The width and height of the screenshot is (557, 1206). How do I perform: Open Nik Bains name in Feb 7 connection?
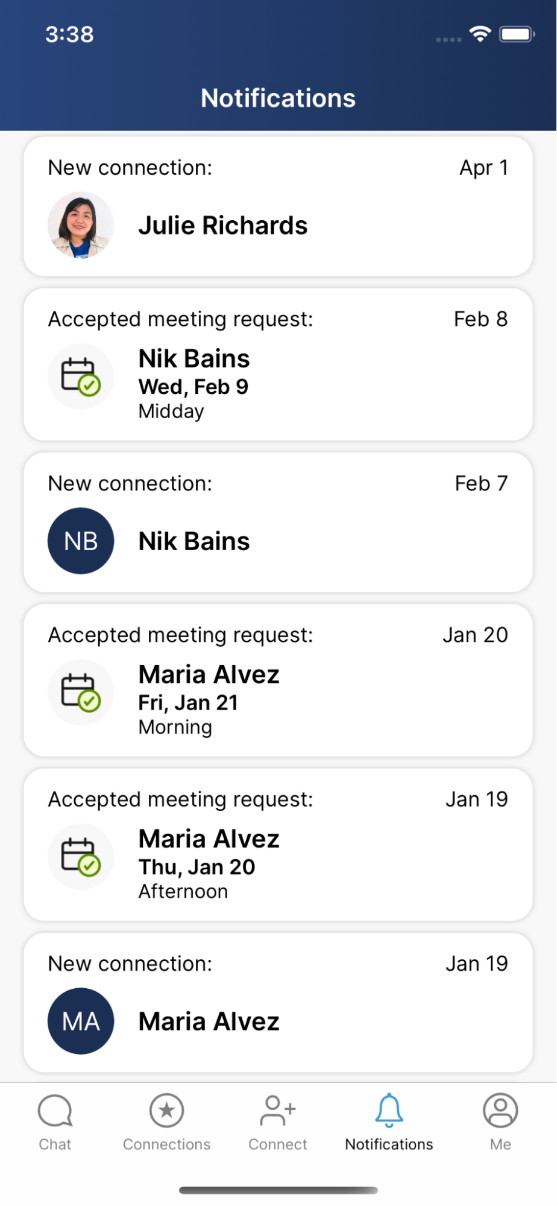[194, 541]
